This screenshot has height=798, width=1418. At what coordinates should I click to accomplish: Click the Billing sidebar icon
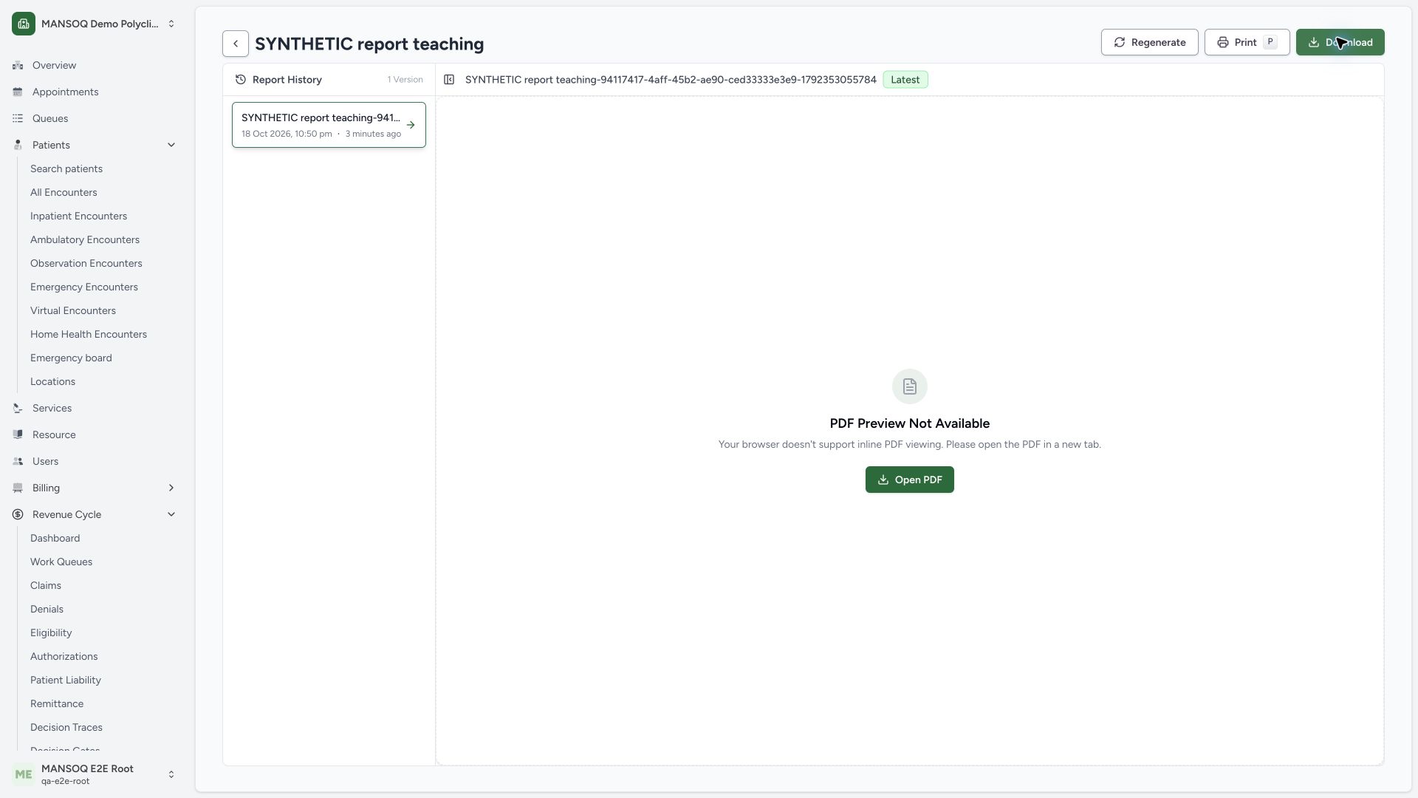tap(18, 488)
